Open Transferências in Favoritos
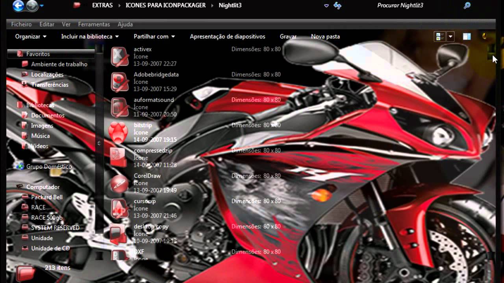This screenshot has width=504, height=283. (x=50, y=85)
